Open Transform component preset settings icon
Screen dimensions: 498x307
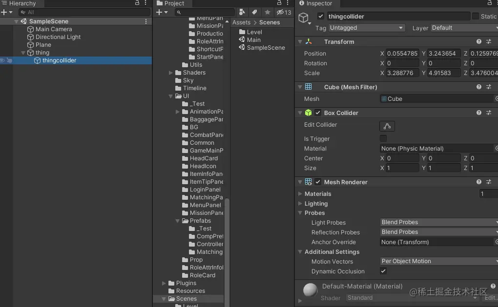(x=489, y=41)
